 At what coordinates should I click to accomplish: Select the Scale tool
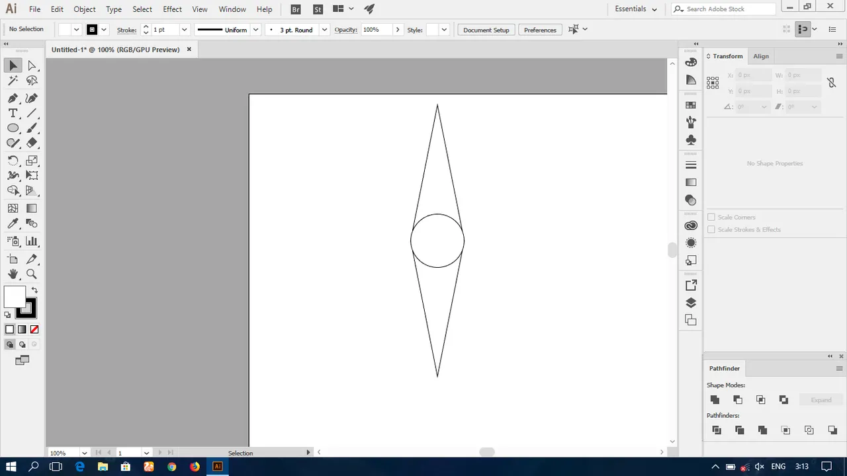(x=32, y=161)
